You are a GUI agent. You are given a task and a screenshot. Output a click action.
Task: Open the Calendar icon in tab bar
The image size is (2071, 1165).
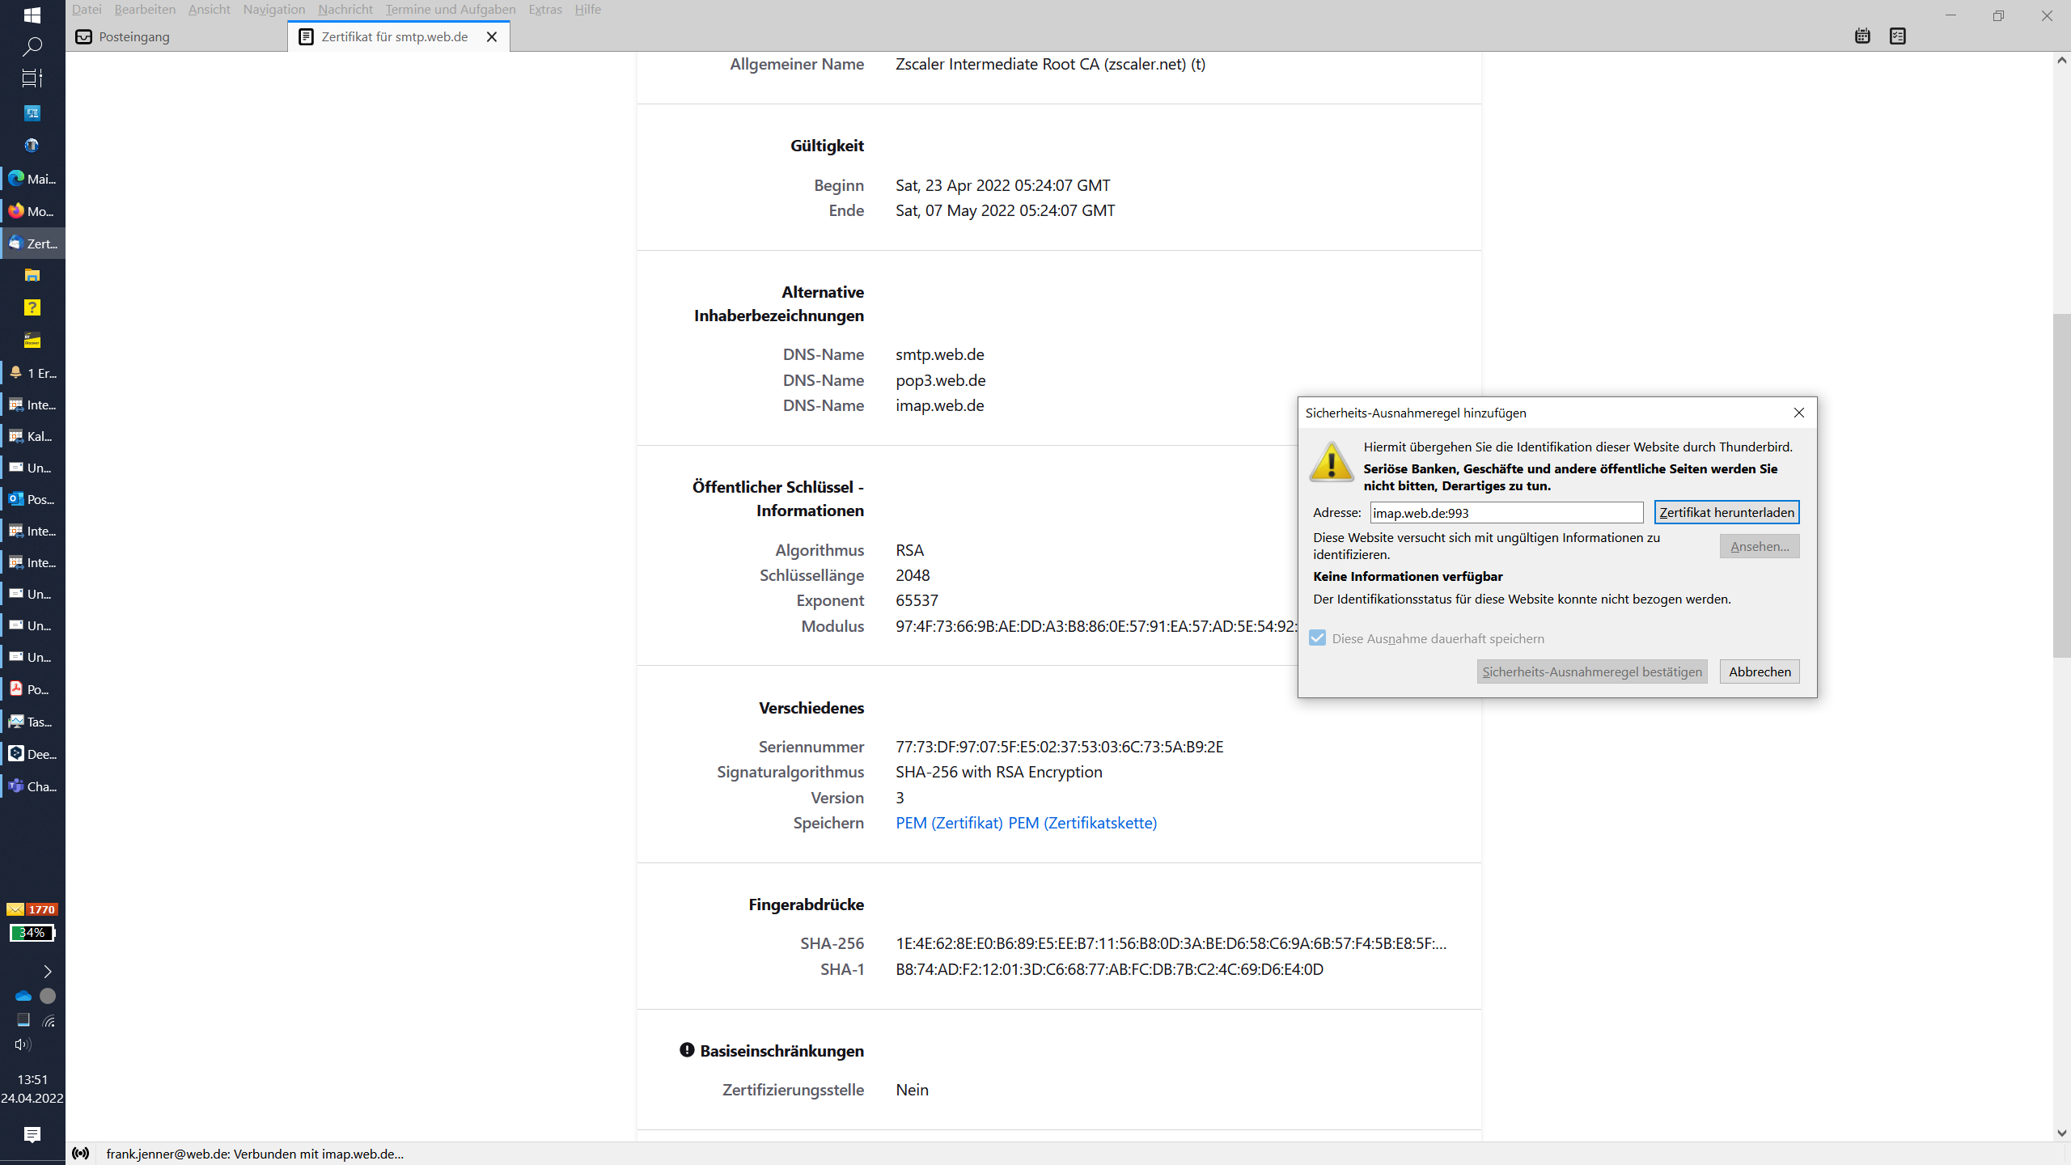coord(1862,36)
